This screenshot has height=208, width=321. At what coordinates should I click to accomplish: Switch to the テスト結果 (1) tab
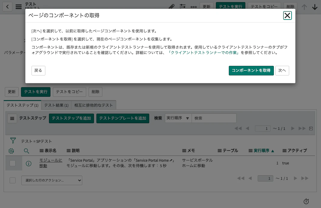click(x=56, y=105)
